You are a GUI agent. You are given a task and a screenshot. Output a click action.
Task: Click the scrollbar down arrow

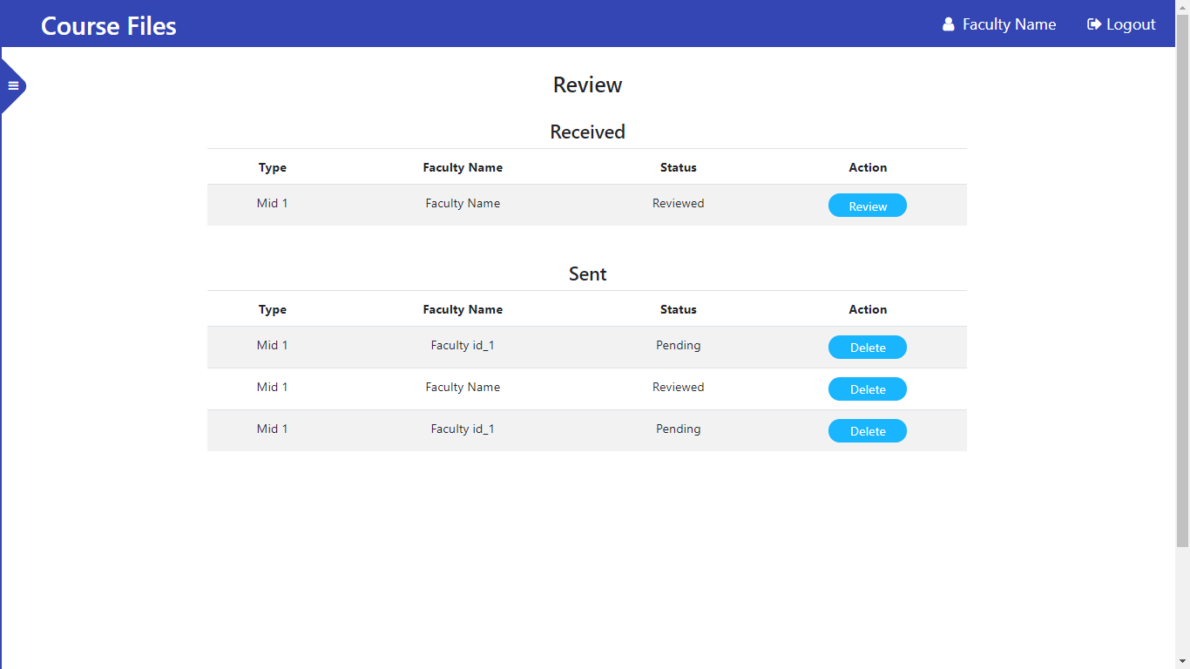pos(1182,661)
